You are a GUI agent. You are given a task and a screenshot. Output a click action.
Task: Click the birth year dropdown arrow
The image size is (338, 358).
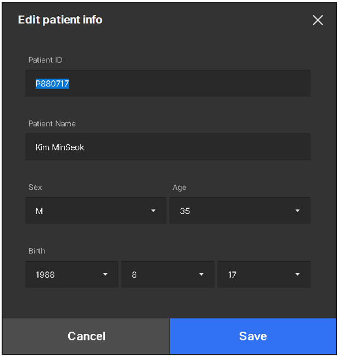[105, 274]
